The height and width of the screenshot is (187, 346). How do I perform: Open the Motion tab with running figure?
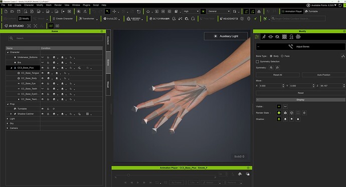[264, 36]
